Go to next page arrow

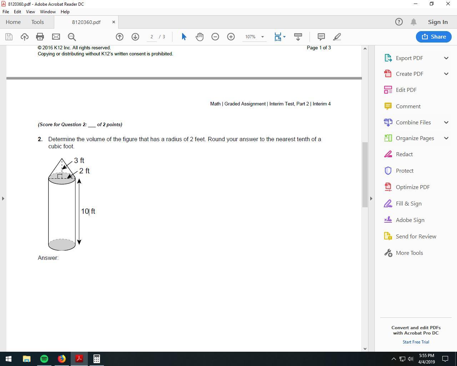click(x=135, y=37)
